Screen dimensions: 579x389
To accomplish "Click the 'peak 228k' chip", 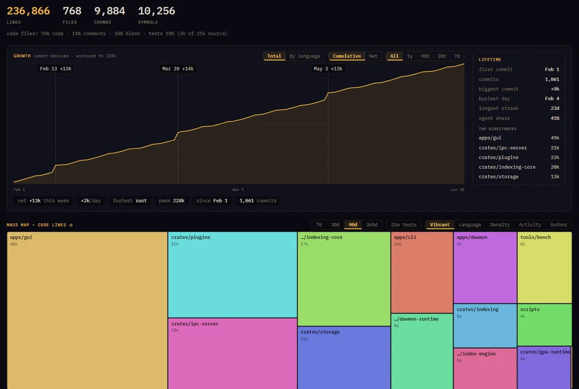I will point(171,201).
